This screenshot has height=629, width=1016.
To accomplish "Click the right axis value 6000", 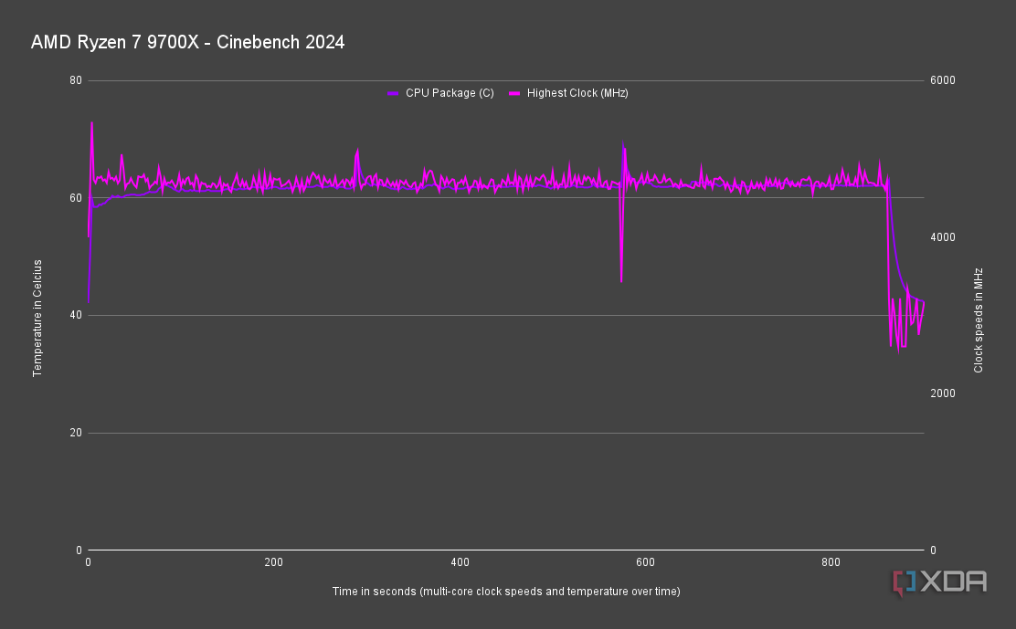I will click(x=943, y=80).
